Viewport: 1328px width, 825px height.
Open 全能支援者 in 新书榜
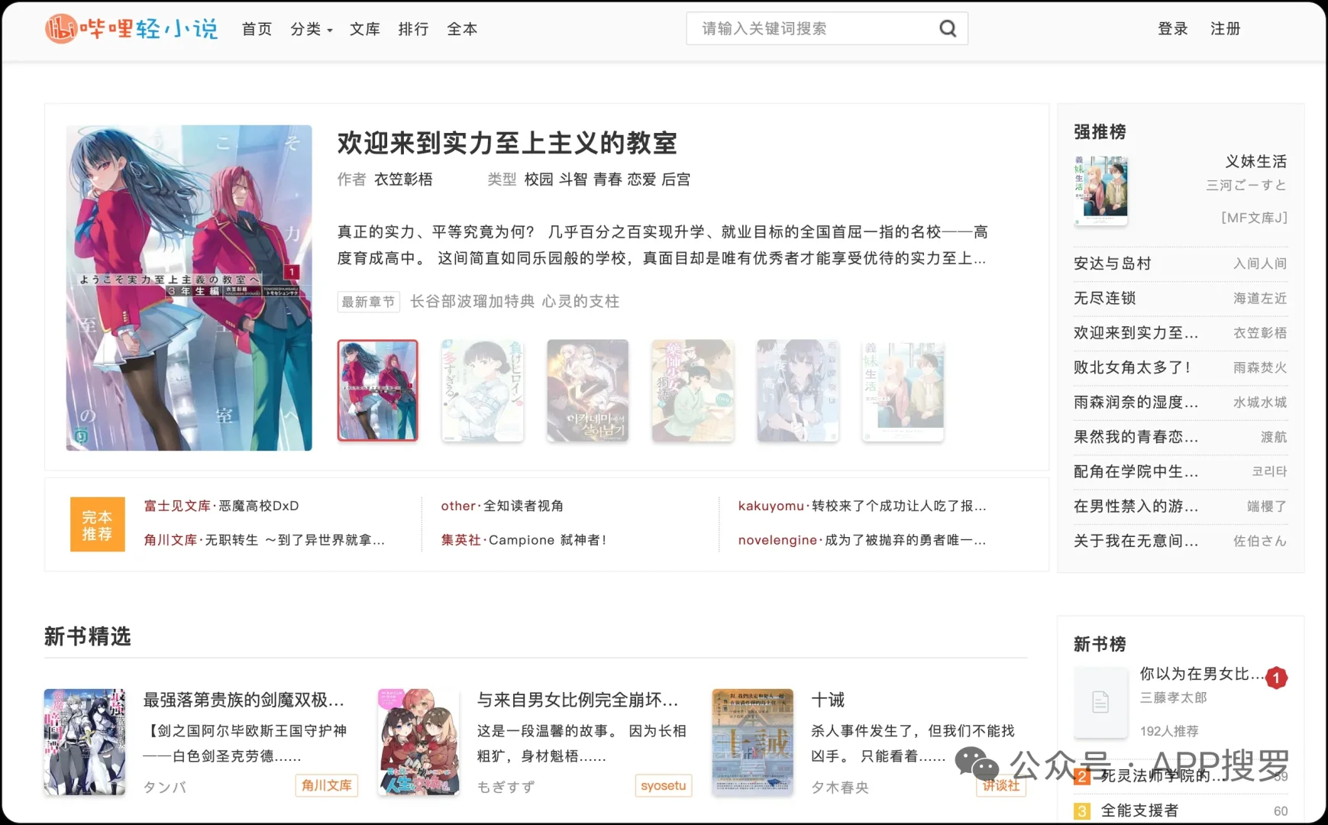[x=1139, y=810]
